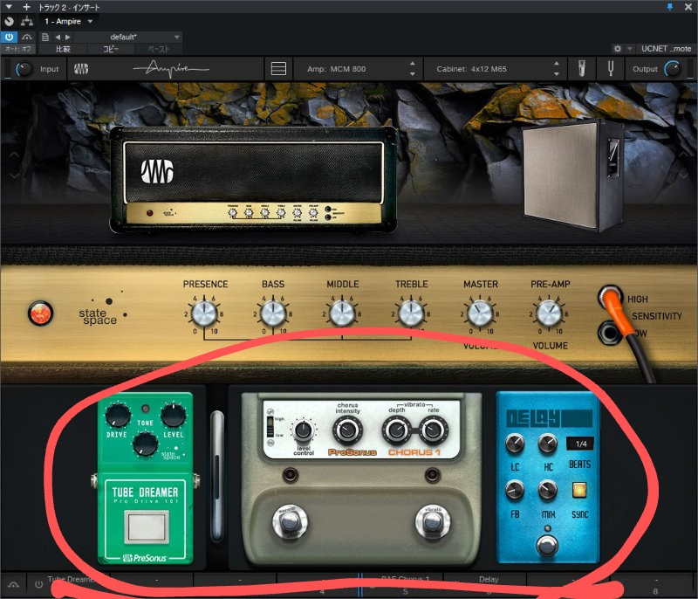698x599 pixels.
Task: Open the stomp pedalboard view icon
Action: pyautogui.click(x=278, y=69)
